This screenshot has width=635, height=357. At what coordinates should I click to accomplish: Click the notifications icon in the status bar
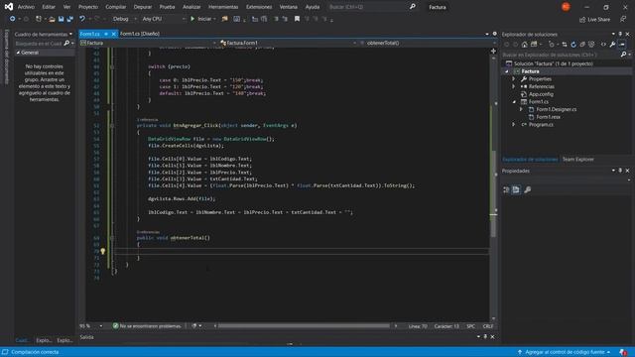click(x=623, y=352)
